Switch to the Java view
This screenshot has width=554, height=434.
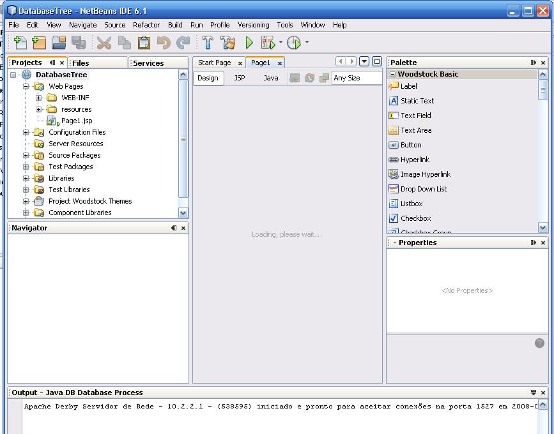(x=271, y=78)
